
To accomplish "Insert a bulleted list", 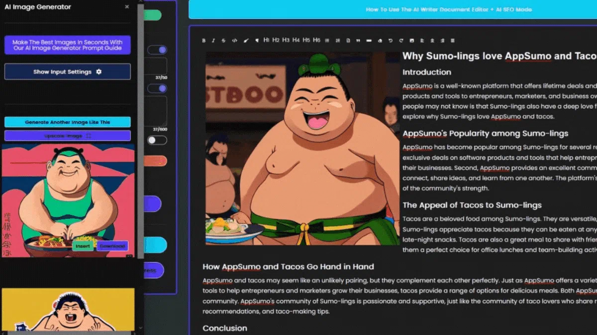I will tap(327, 40).
